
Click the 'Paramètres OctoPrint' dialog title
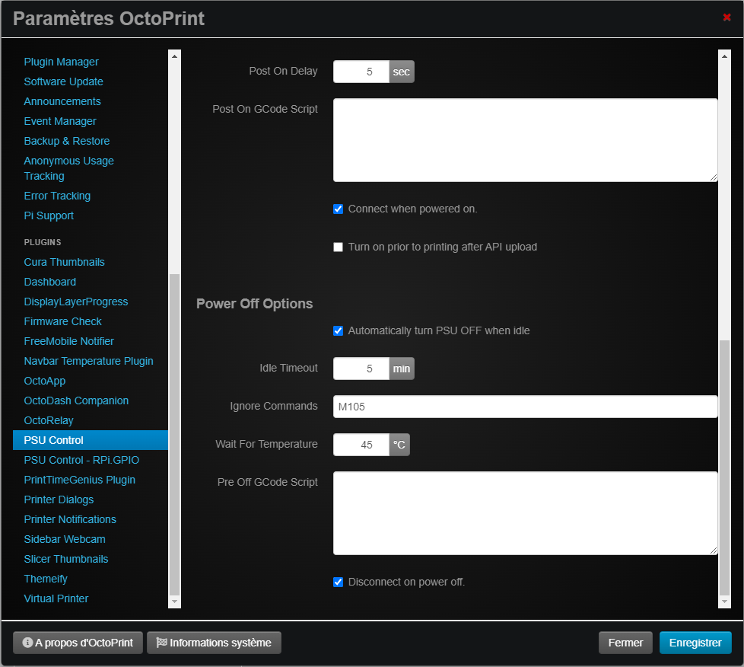[109, 18]
